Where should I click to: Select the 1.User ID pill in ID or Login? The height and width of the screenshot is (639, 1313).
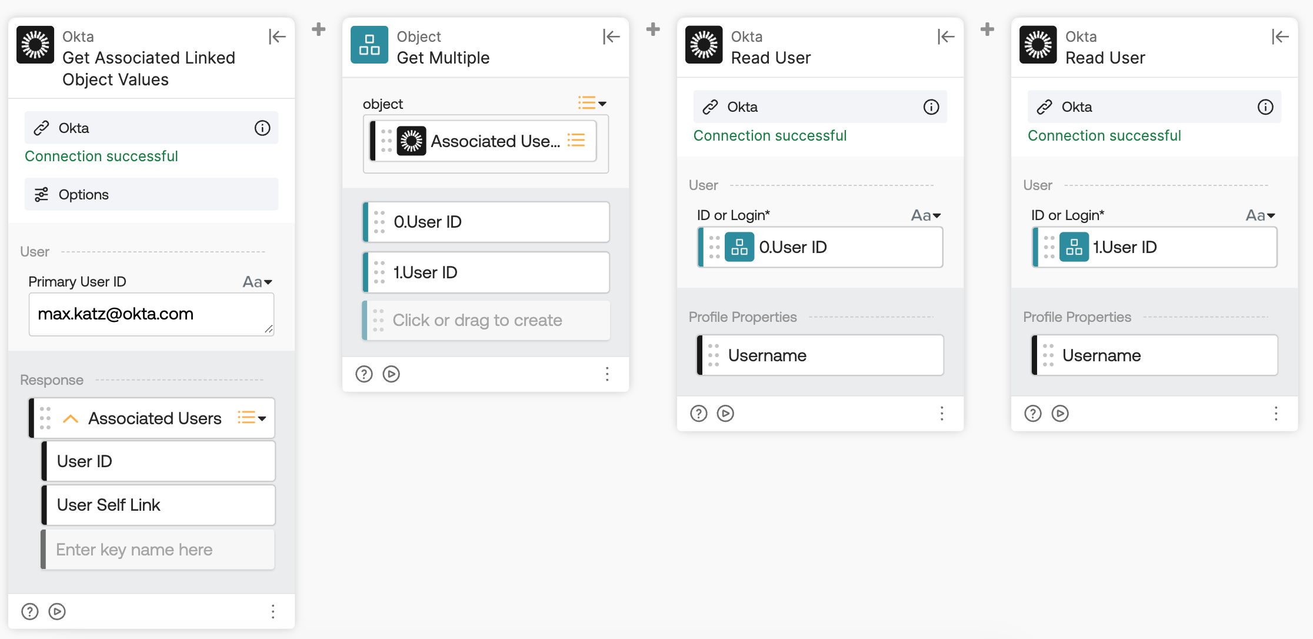point(1155,247)
